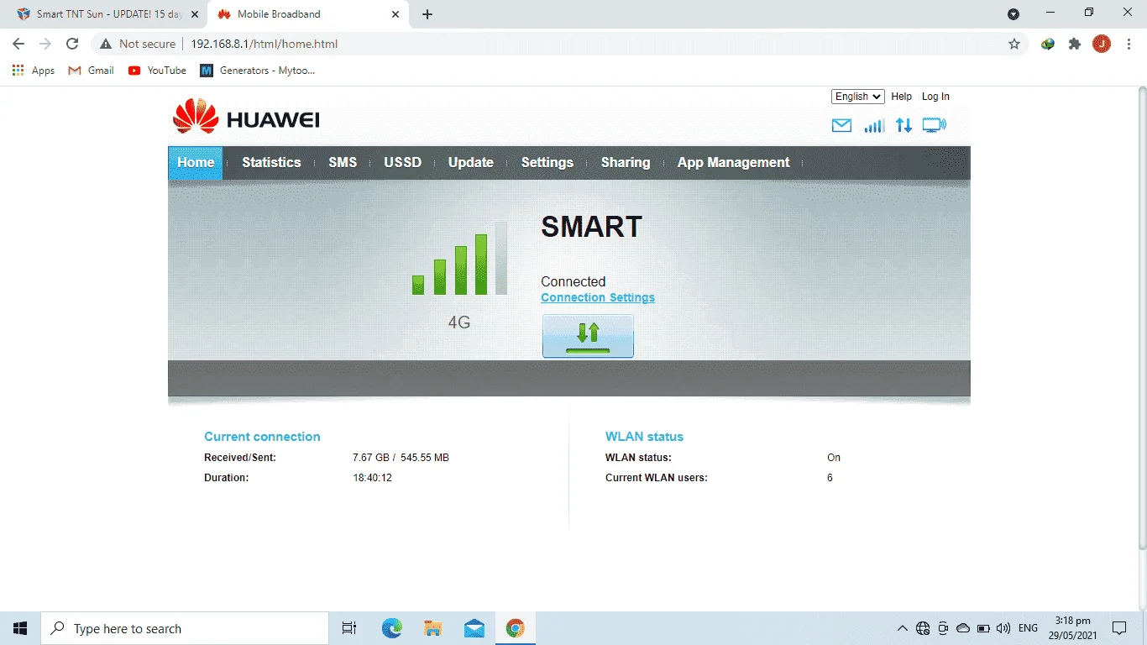Viewport: 1147px width, 645px height.
Task: Open Task View on taskbar
Action: pos(349,628)
